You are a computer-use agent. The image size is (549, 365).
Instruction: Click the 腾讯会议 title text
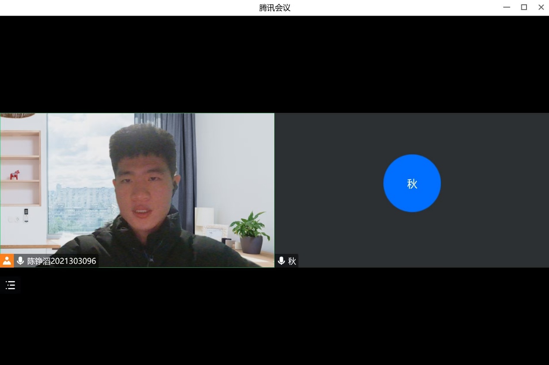pyautogui.click(x=275, y=8)
